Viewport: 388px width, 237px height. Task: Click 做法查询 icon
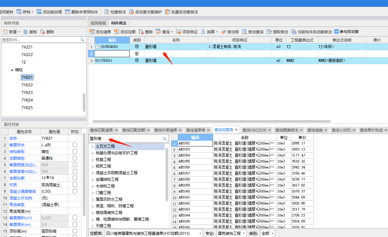tap(244, 32)
